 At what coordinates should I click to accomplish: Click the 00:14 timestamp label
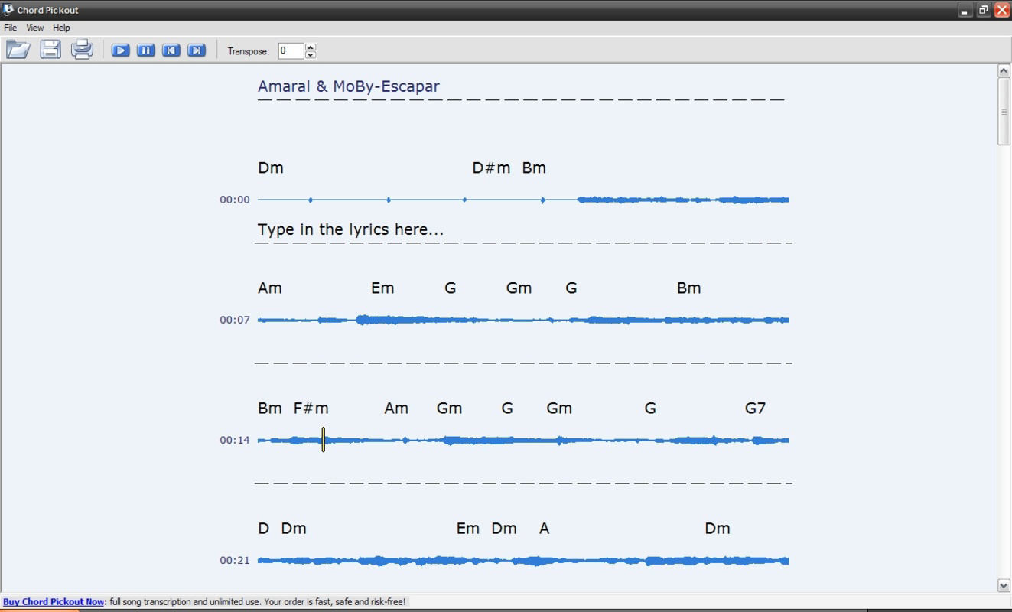click(235, 440)
